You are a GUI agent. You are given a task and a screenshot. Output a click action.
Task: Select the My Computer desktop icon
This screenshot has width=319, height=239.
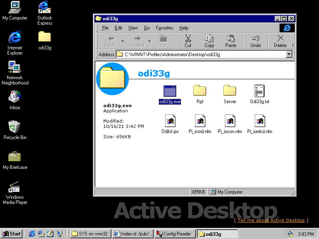click(15, 11)
